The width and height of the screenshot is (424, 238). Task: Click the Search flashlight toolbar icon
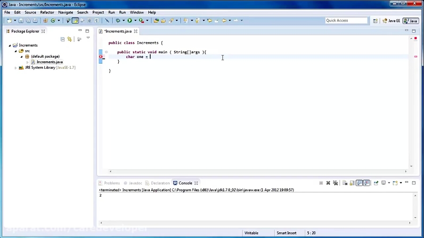tap(171, 21)
